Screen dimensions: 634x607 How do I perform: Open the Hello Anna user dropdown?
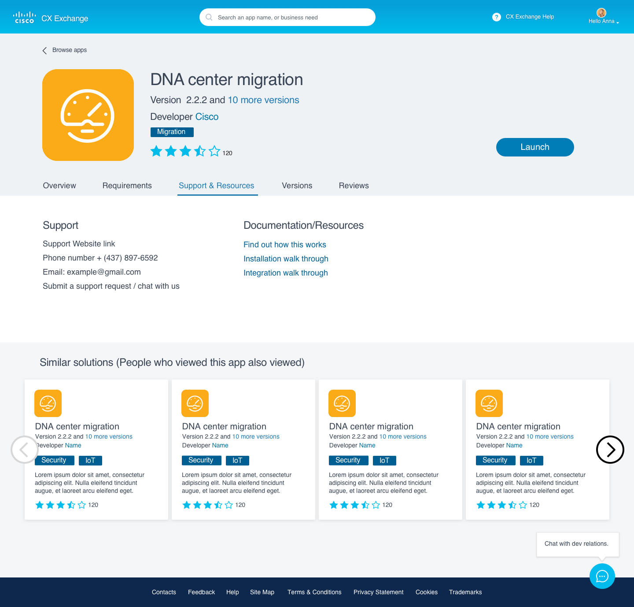coord(604,21)
